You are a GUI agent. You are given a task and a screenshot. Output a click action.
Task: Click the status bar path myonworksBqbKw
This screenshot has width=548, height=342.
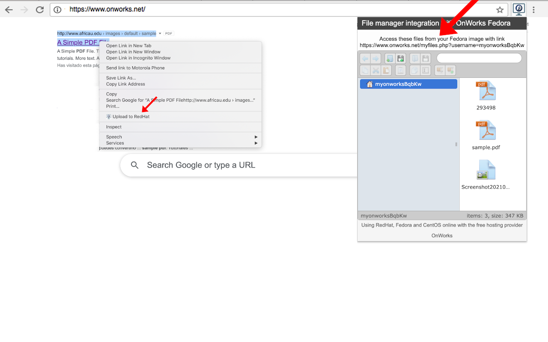pos(384,216)
